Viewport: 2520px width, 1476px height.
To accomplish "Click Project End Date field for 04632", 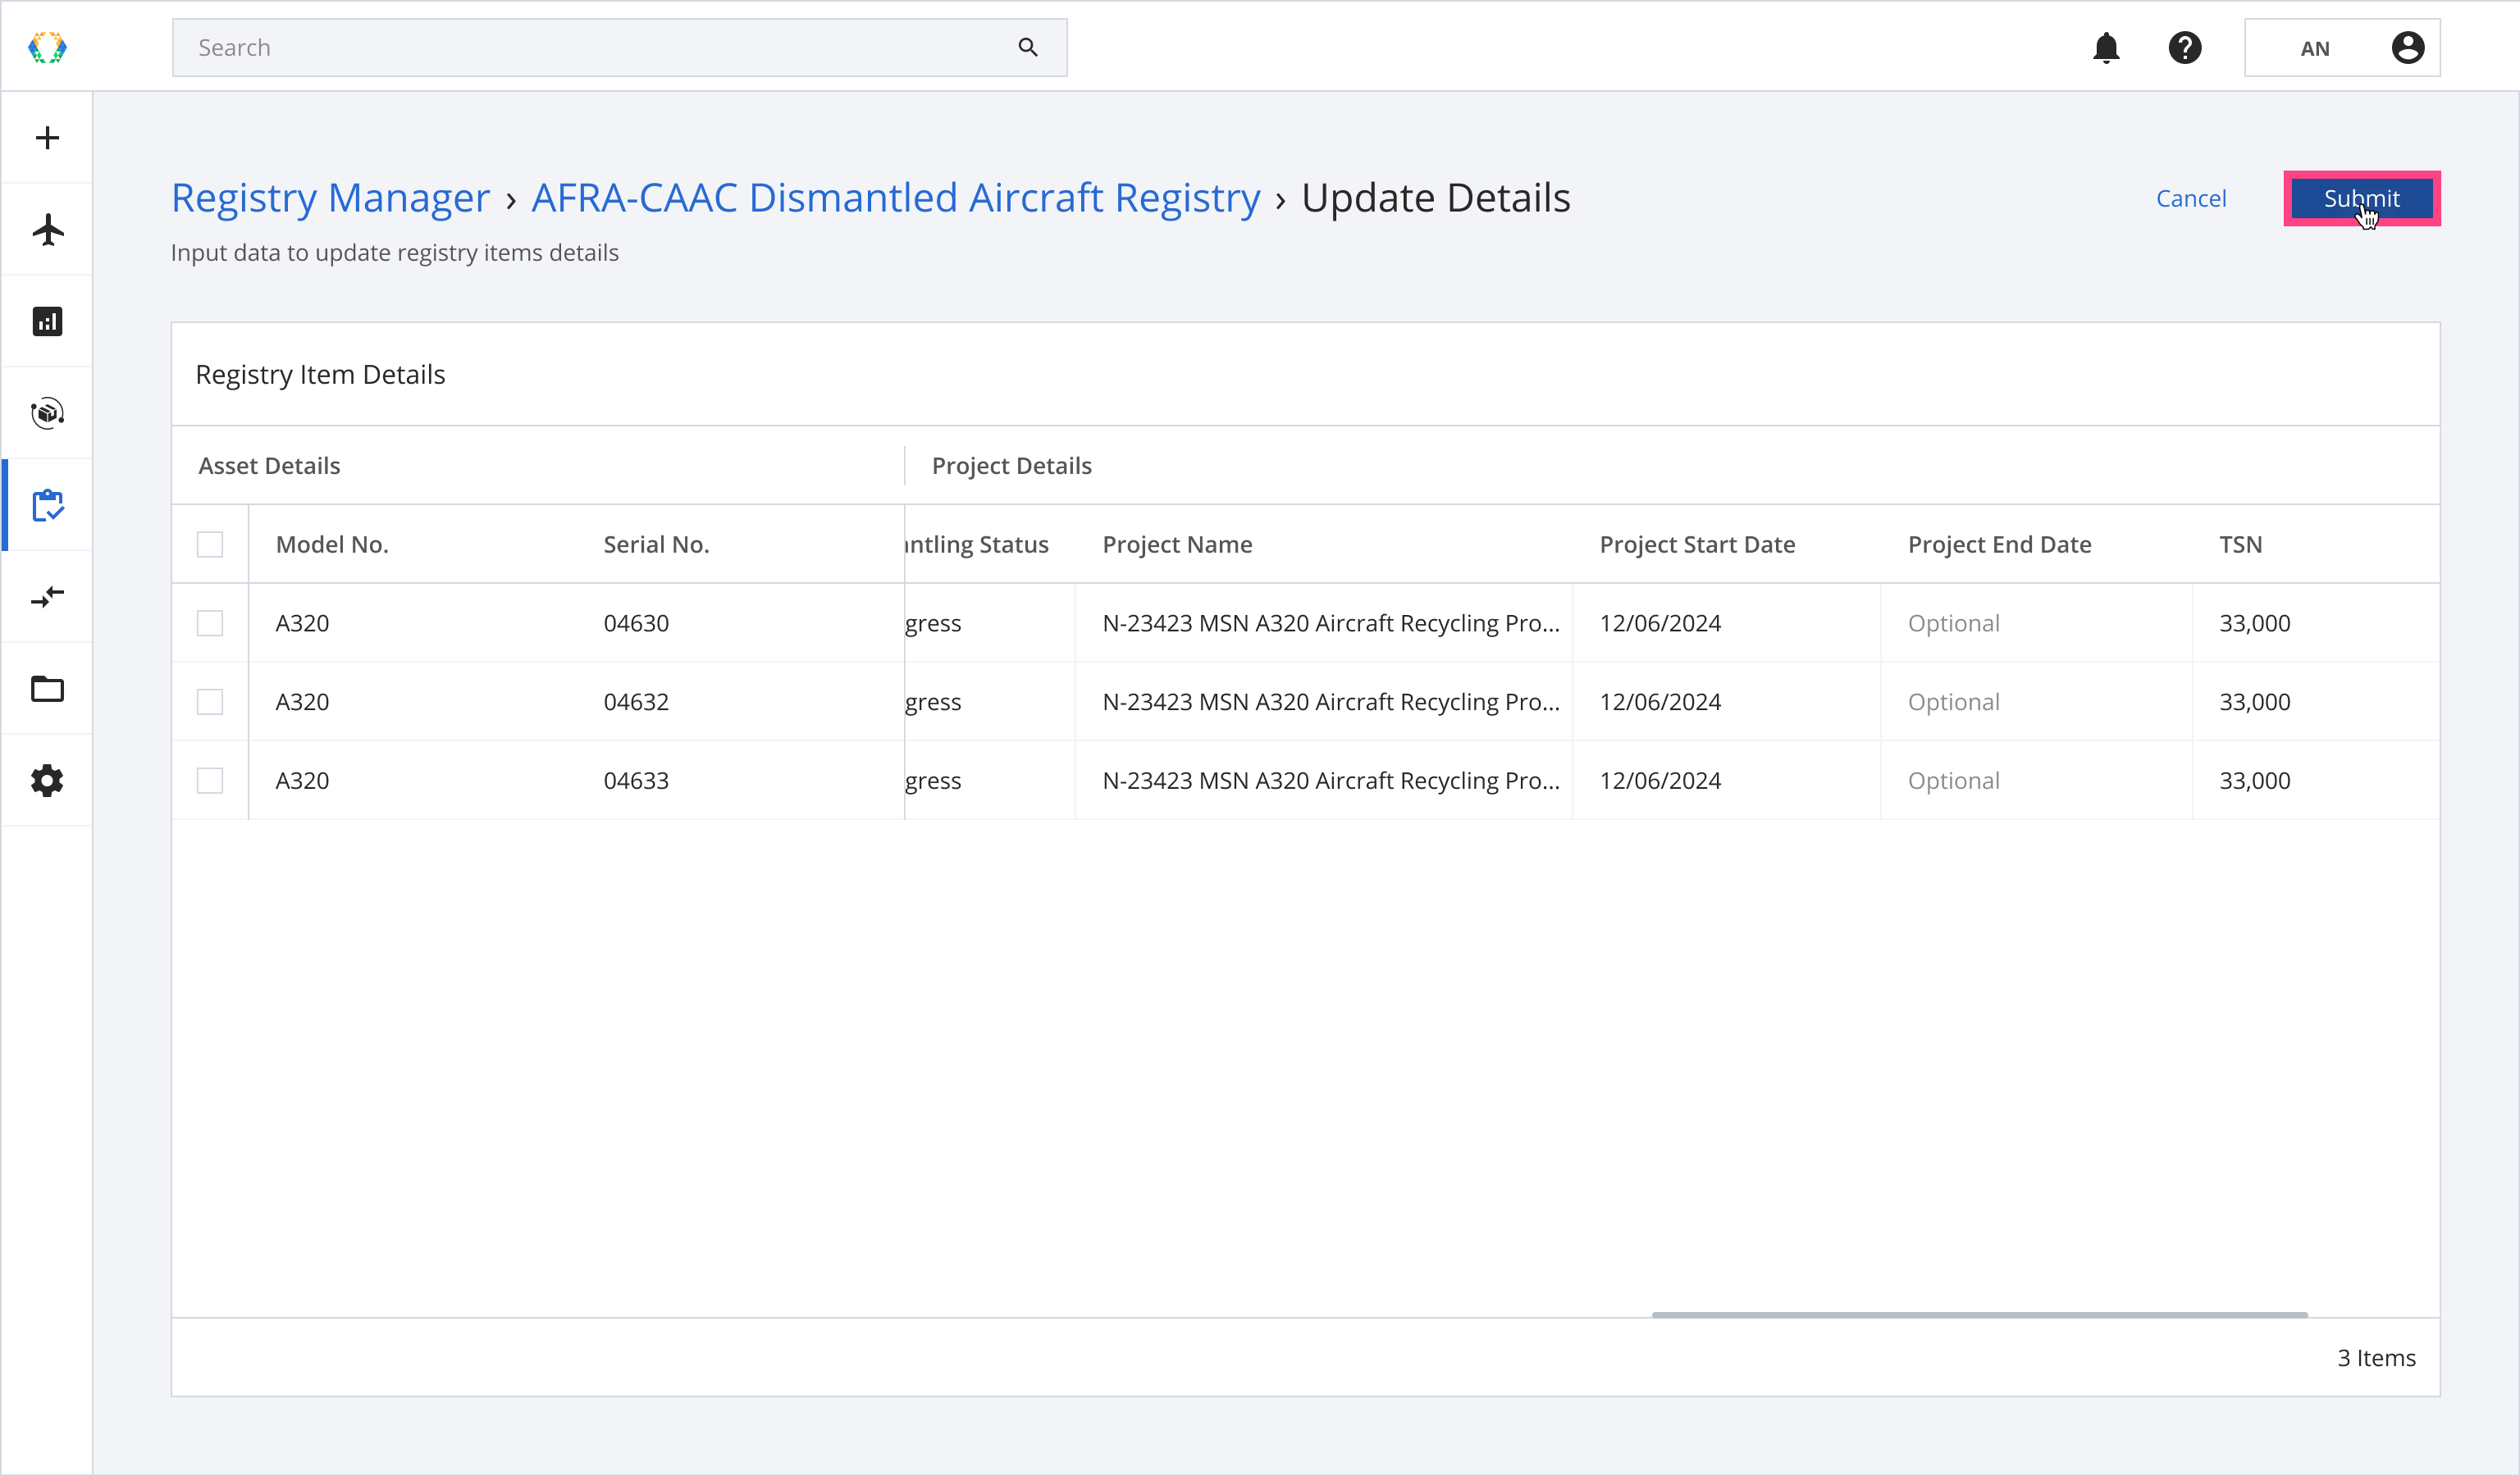I will click(x=2034, y=702).
